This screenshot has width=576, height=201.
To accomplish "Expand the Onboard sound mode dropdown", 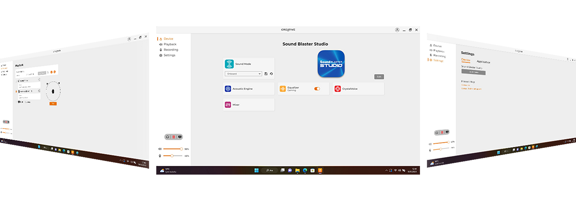I will (243, 74).
